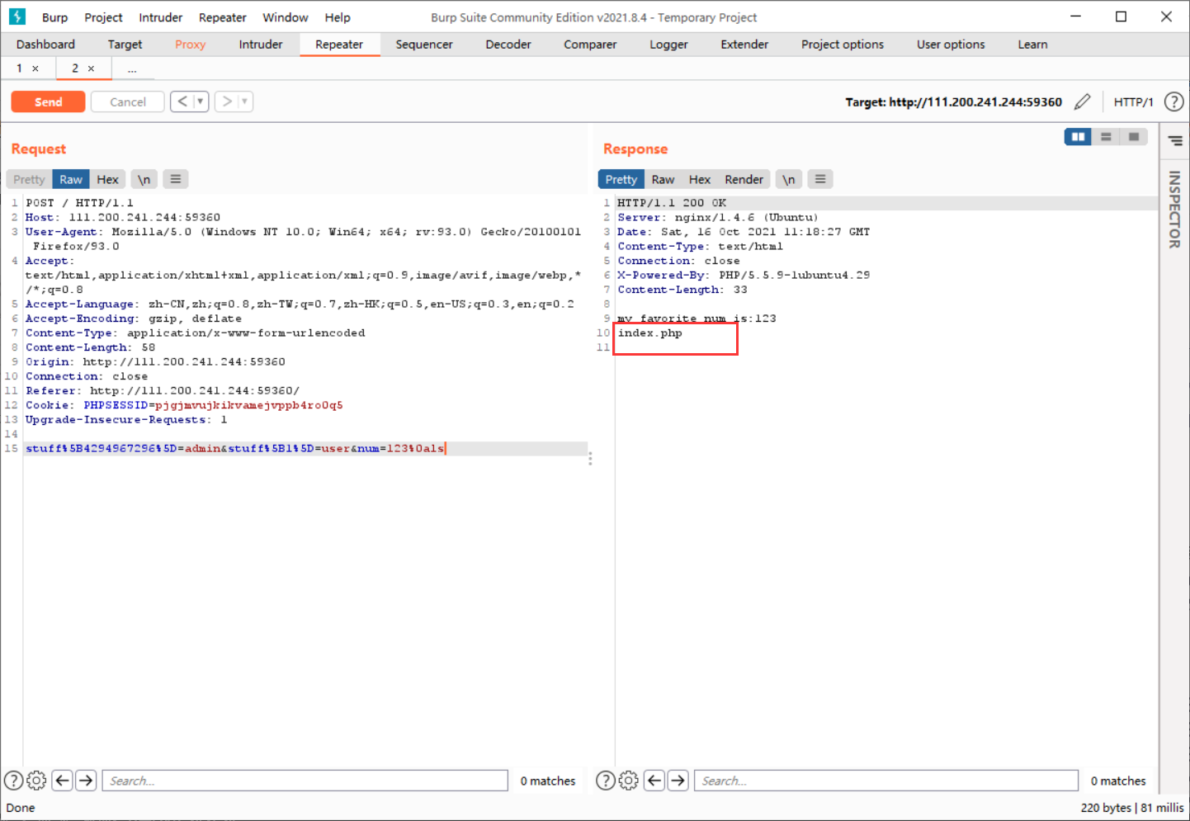The width and height of the screenshot is (1190, 821).
Task: Open the Project options tab
Action: click(843, 45)
